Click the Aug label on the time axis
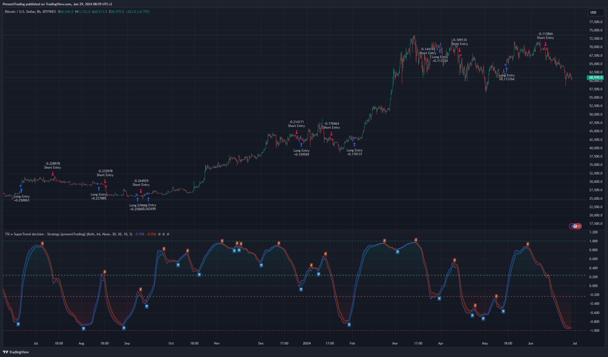 [81, 343]
